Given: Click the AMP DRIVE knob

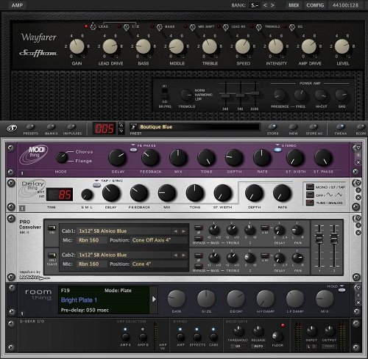Looking at the screenshot, I should [309, 46].
